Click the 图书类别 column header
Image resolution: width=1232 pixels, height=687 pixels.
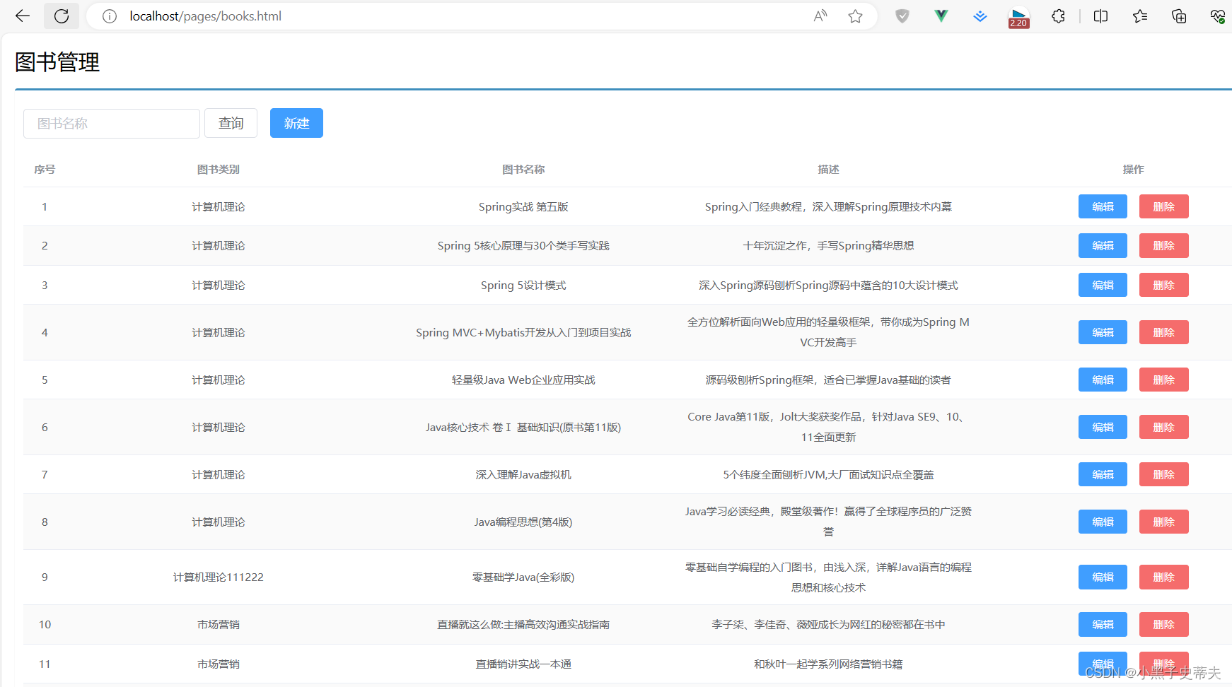coord(218,169)
